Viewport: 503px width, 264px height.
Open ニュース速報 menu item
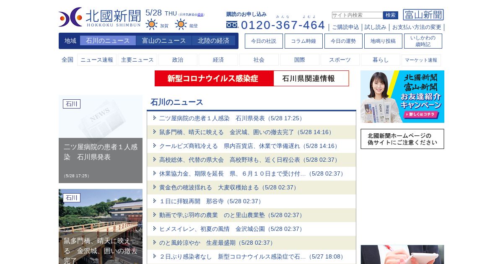coord(97,60)
